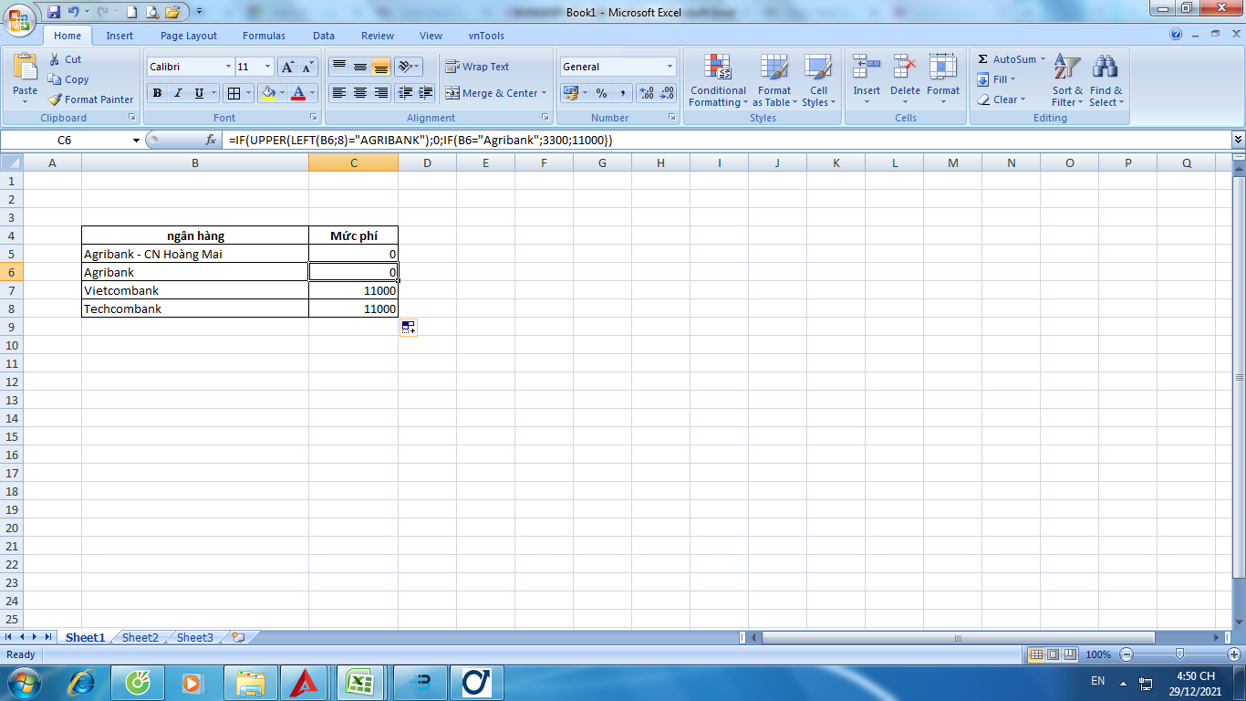Open the General number format dropdown
Image resolution: width=1246 pixels, height=701 pixels.
click(x=670, y=67)
